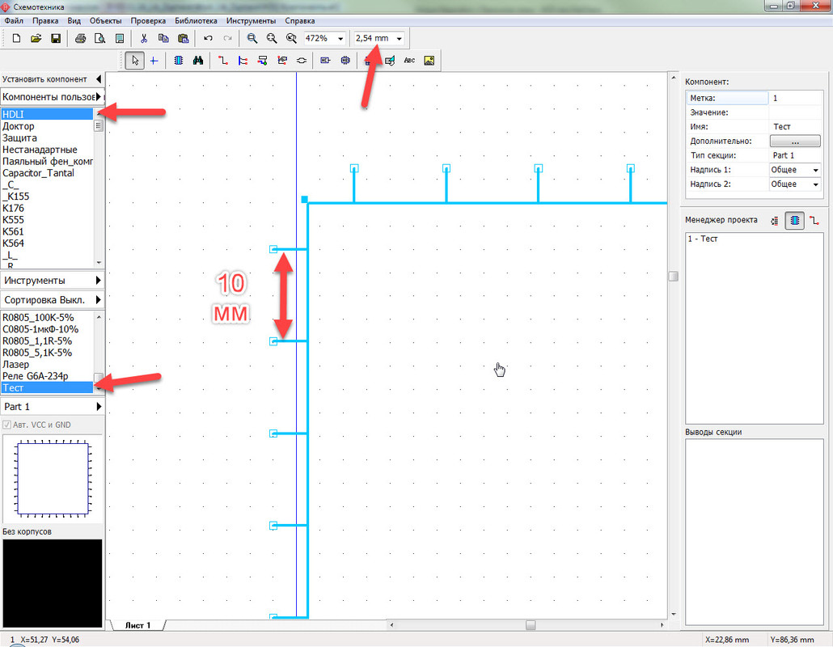
Task: Open the Библиотека menu
Action: (x=196, y=21)
